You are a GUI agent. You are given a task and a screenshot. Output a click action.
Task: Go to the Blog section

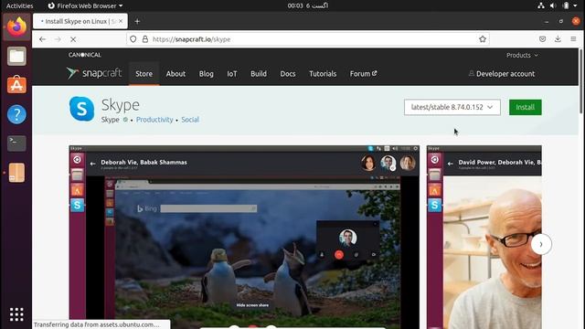pyautogui.click(x=207, y=74)
